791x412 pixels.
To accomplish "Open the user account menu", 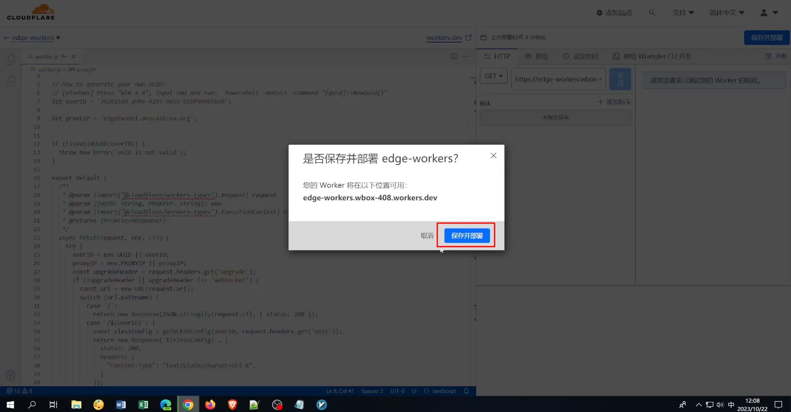I will tap(769, 13).
